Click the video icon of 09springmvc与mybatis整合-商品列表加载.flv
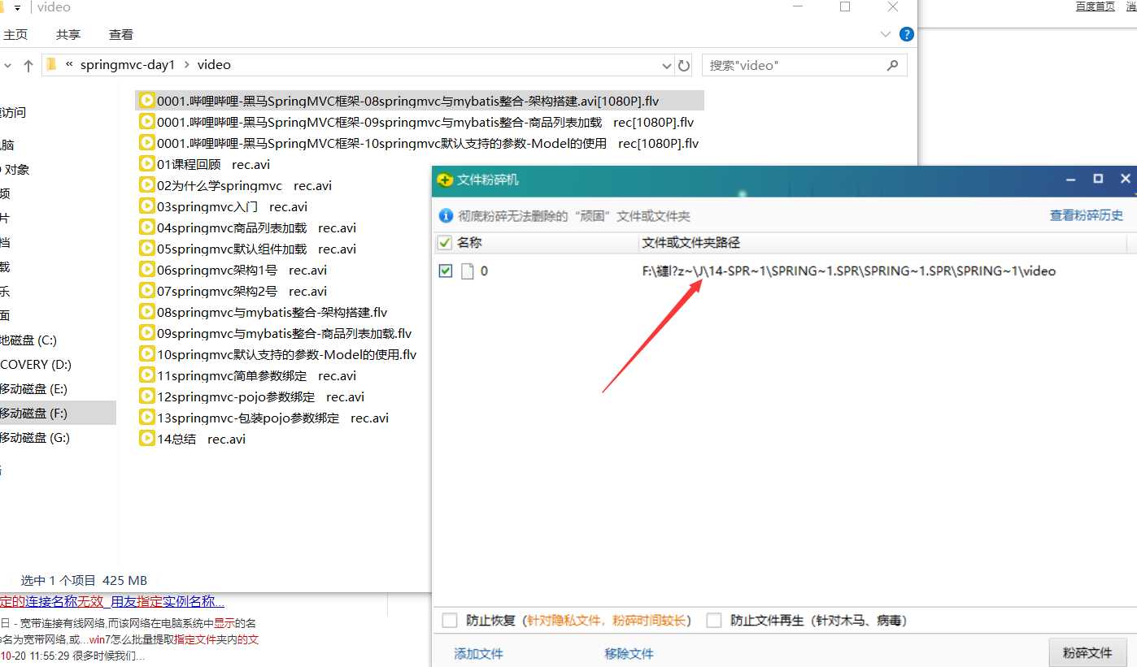Viewport: 1137px width, 667px height. [147, 333]
